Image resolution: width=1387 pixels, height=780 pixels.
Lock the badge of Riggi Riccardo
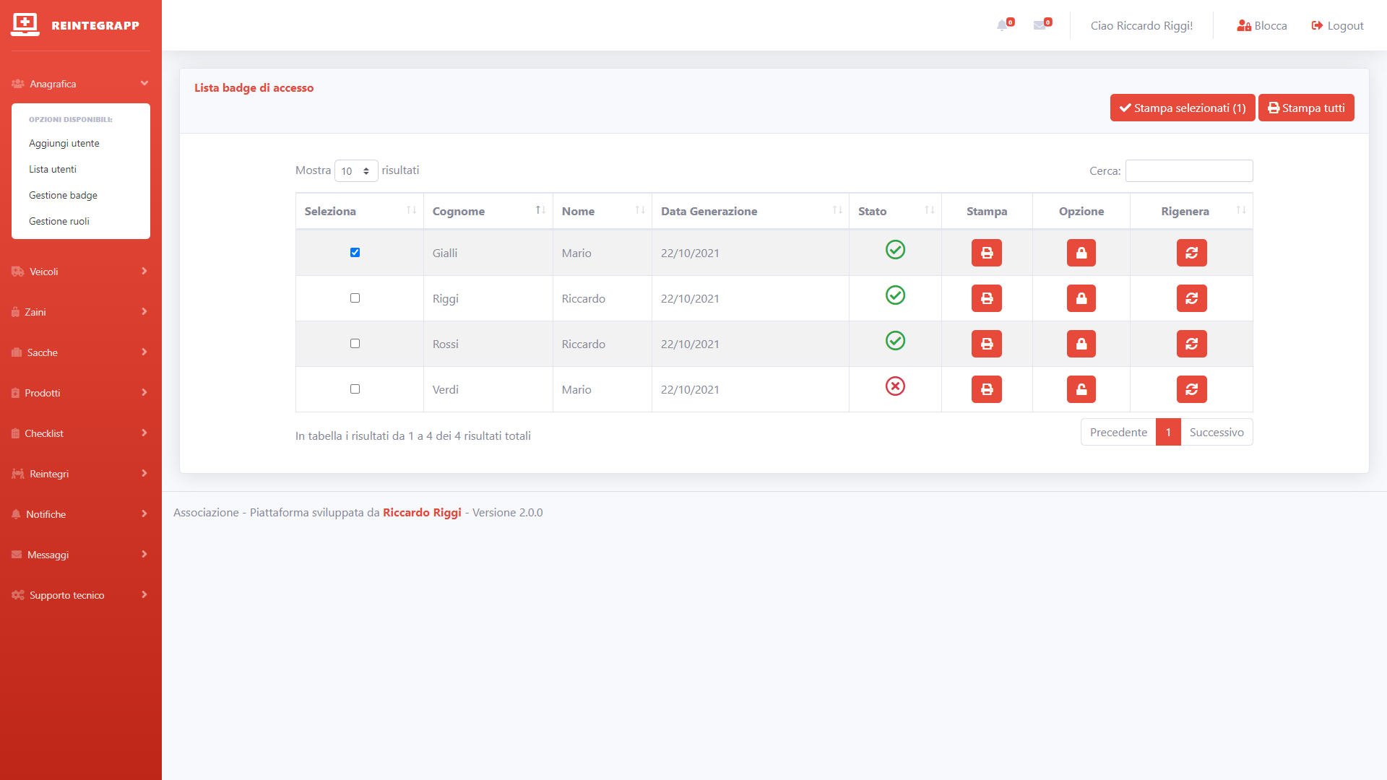click(x=1081, y=298)
